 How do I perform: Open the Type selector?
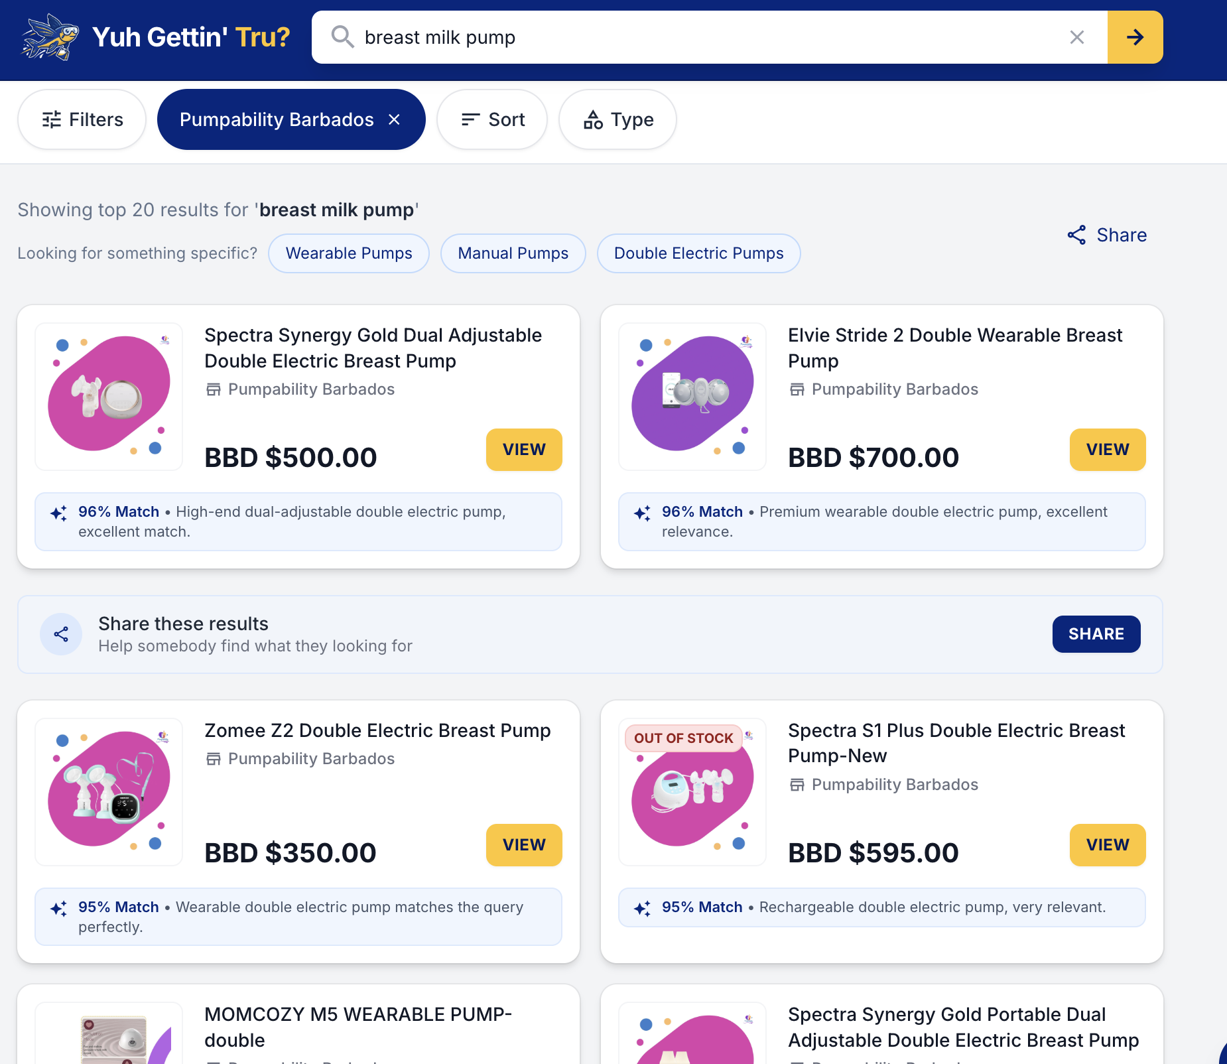click(617, 119)
